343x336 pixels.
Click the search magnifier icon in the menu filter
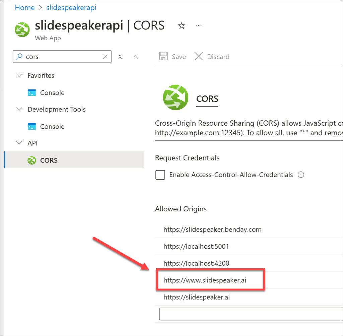pos(19,56)
